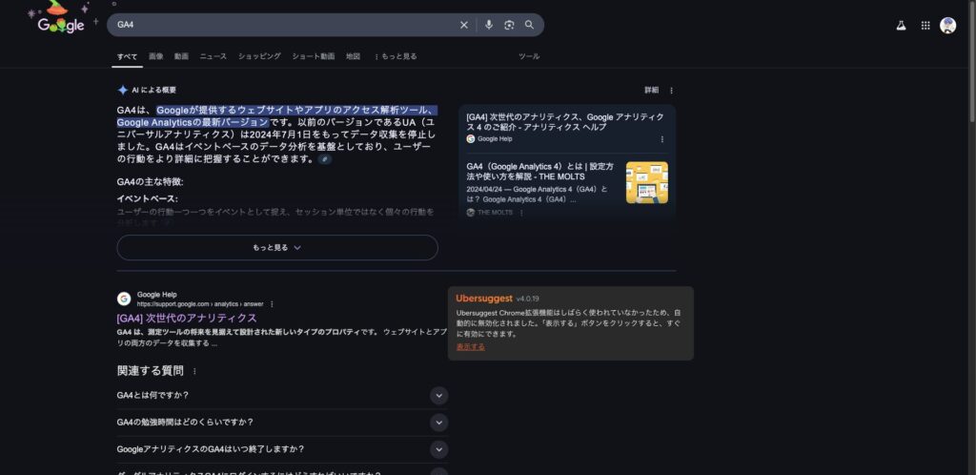The height and width of the screenshot is (475, 976).
Task: Expand the GA4の勉強時間はどのくらいですか？ question
Action: tap(282, 423)
